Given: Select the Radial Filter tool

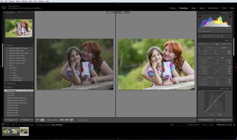Looking at the screenshot, I should click(x=218, y=36).
